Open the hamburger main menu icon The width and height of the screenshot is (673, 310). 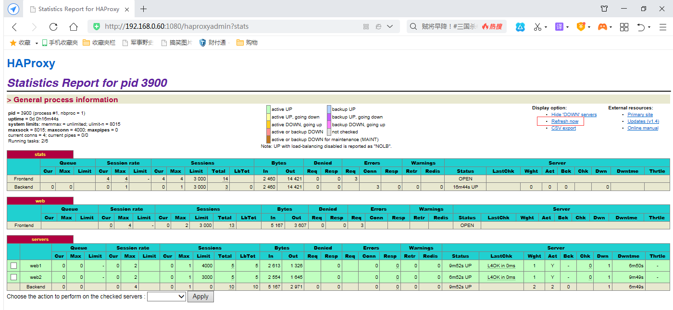click(x=662, y=27)
